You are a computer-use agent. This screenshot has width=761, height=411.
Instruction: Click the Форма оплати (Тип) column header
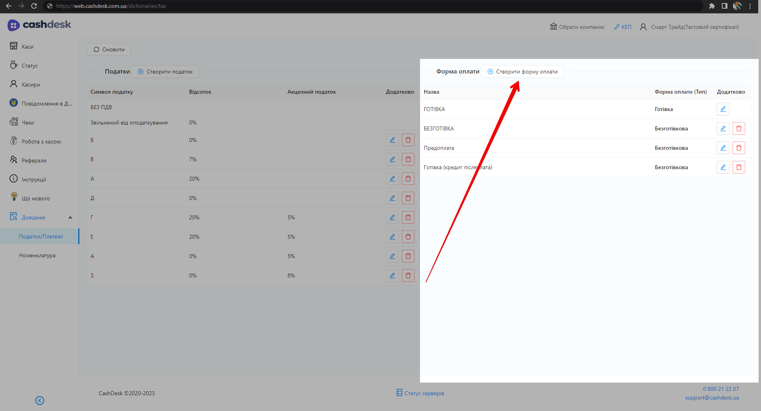[680, 92]
